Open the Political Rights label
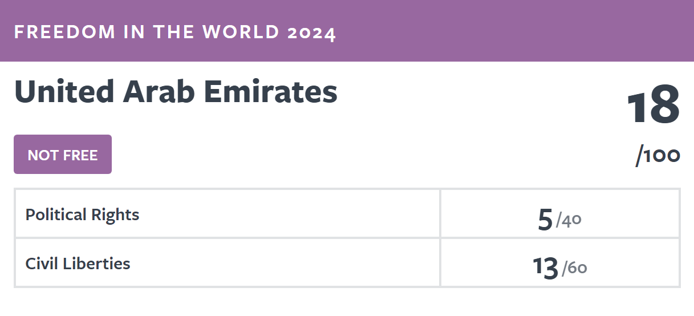This screenshot has width=694, height=316. click(82, 214)
